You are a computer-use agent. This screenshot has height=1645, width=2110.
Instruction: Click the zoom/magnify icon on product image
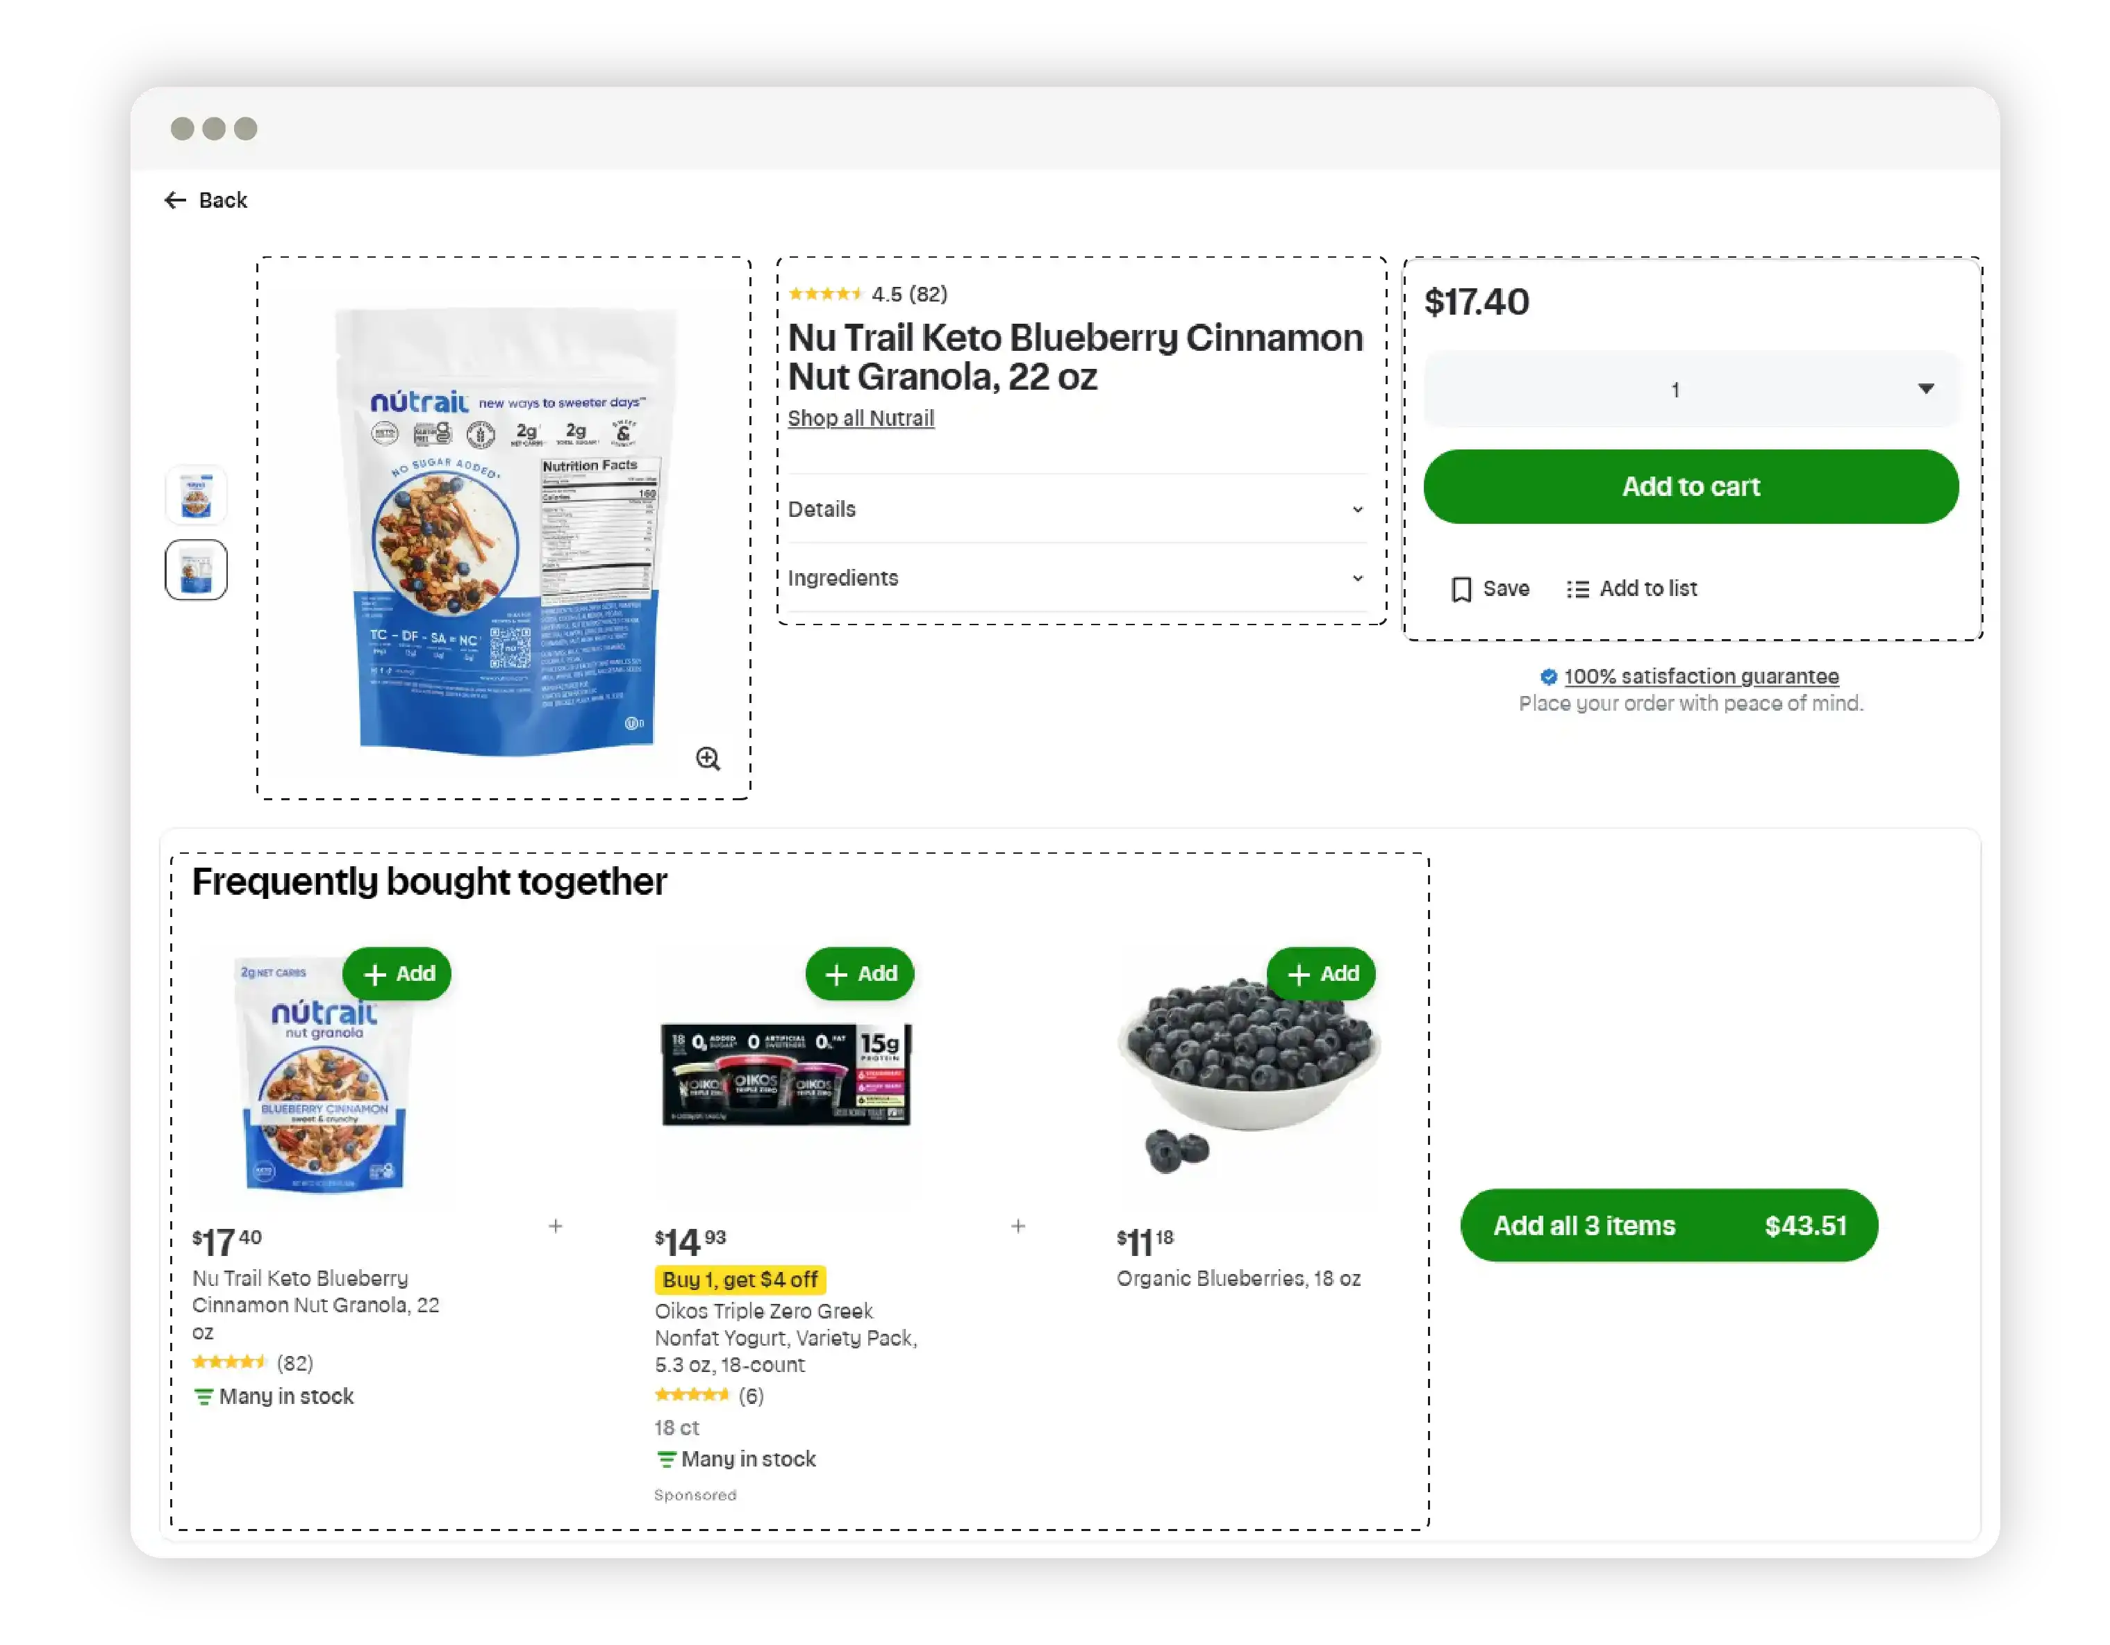tap(707, 759)
